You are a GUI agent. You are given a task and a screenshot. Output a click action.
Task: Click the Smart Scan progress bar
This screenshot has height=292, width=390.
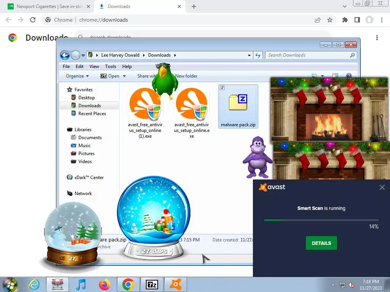[x=321, y=220]
